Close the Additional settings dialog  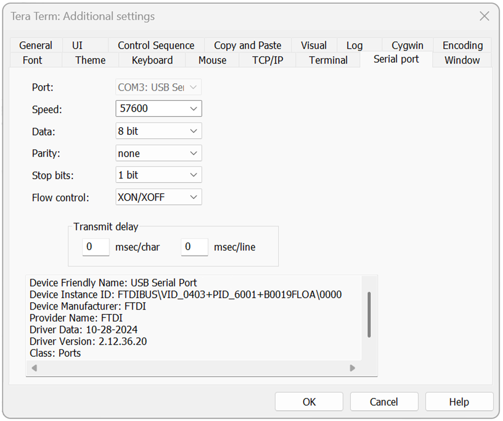[x=484, y=16]
